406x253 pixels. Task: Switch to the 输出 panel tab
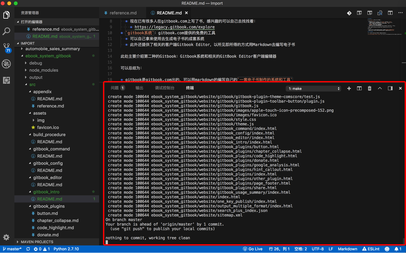(139, 88)
